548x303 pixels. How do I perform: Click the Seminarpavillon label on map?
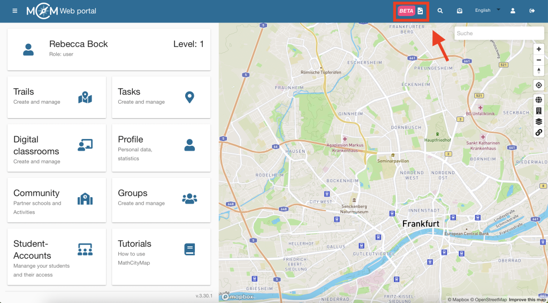pos(393,161)
